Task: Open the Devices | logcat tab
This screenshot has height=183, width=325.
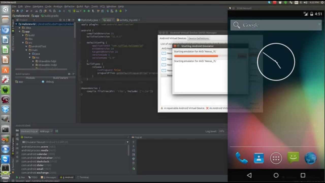Action: click(x=29, y=131)
